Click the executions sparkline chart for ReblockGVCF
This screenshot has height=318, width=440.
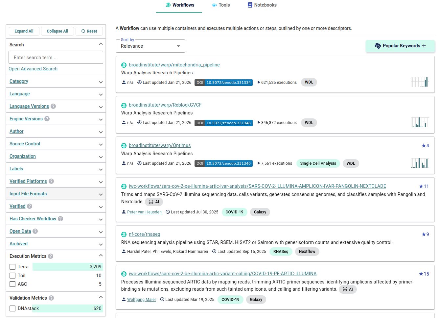420,122
